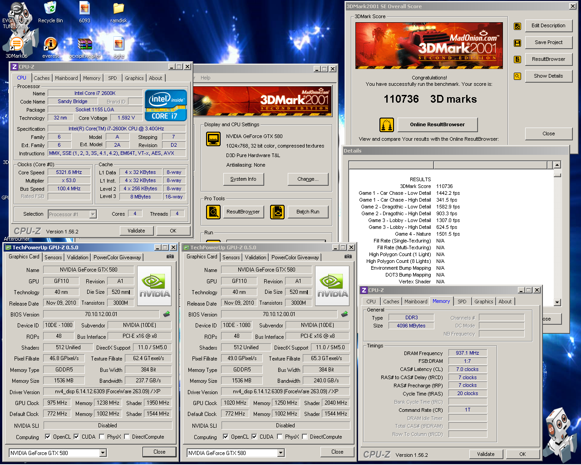This screenshot has width=581, height=465.
Task: Switch to Mainboard tab in top CPU-Z
Action: click(66, 78)
